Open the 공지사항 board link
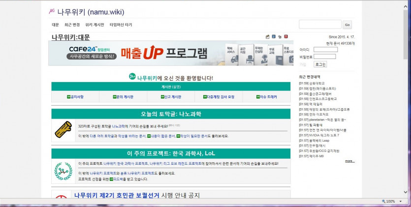The width and height of the screenshot is (411, 207). 77,97
